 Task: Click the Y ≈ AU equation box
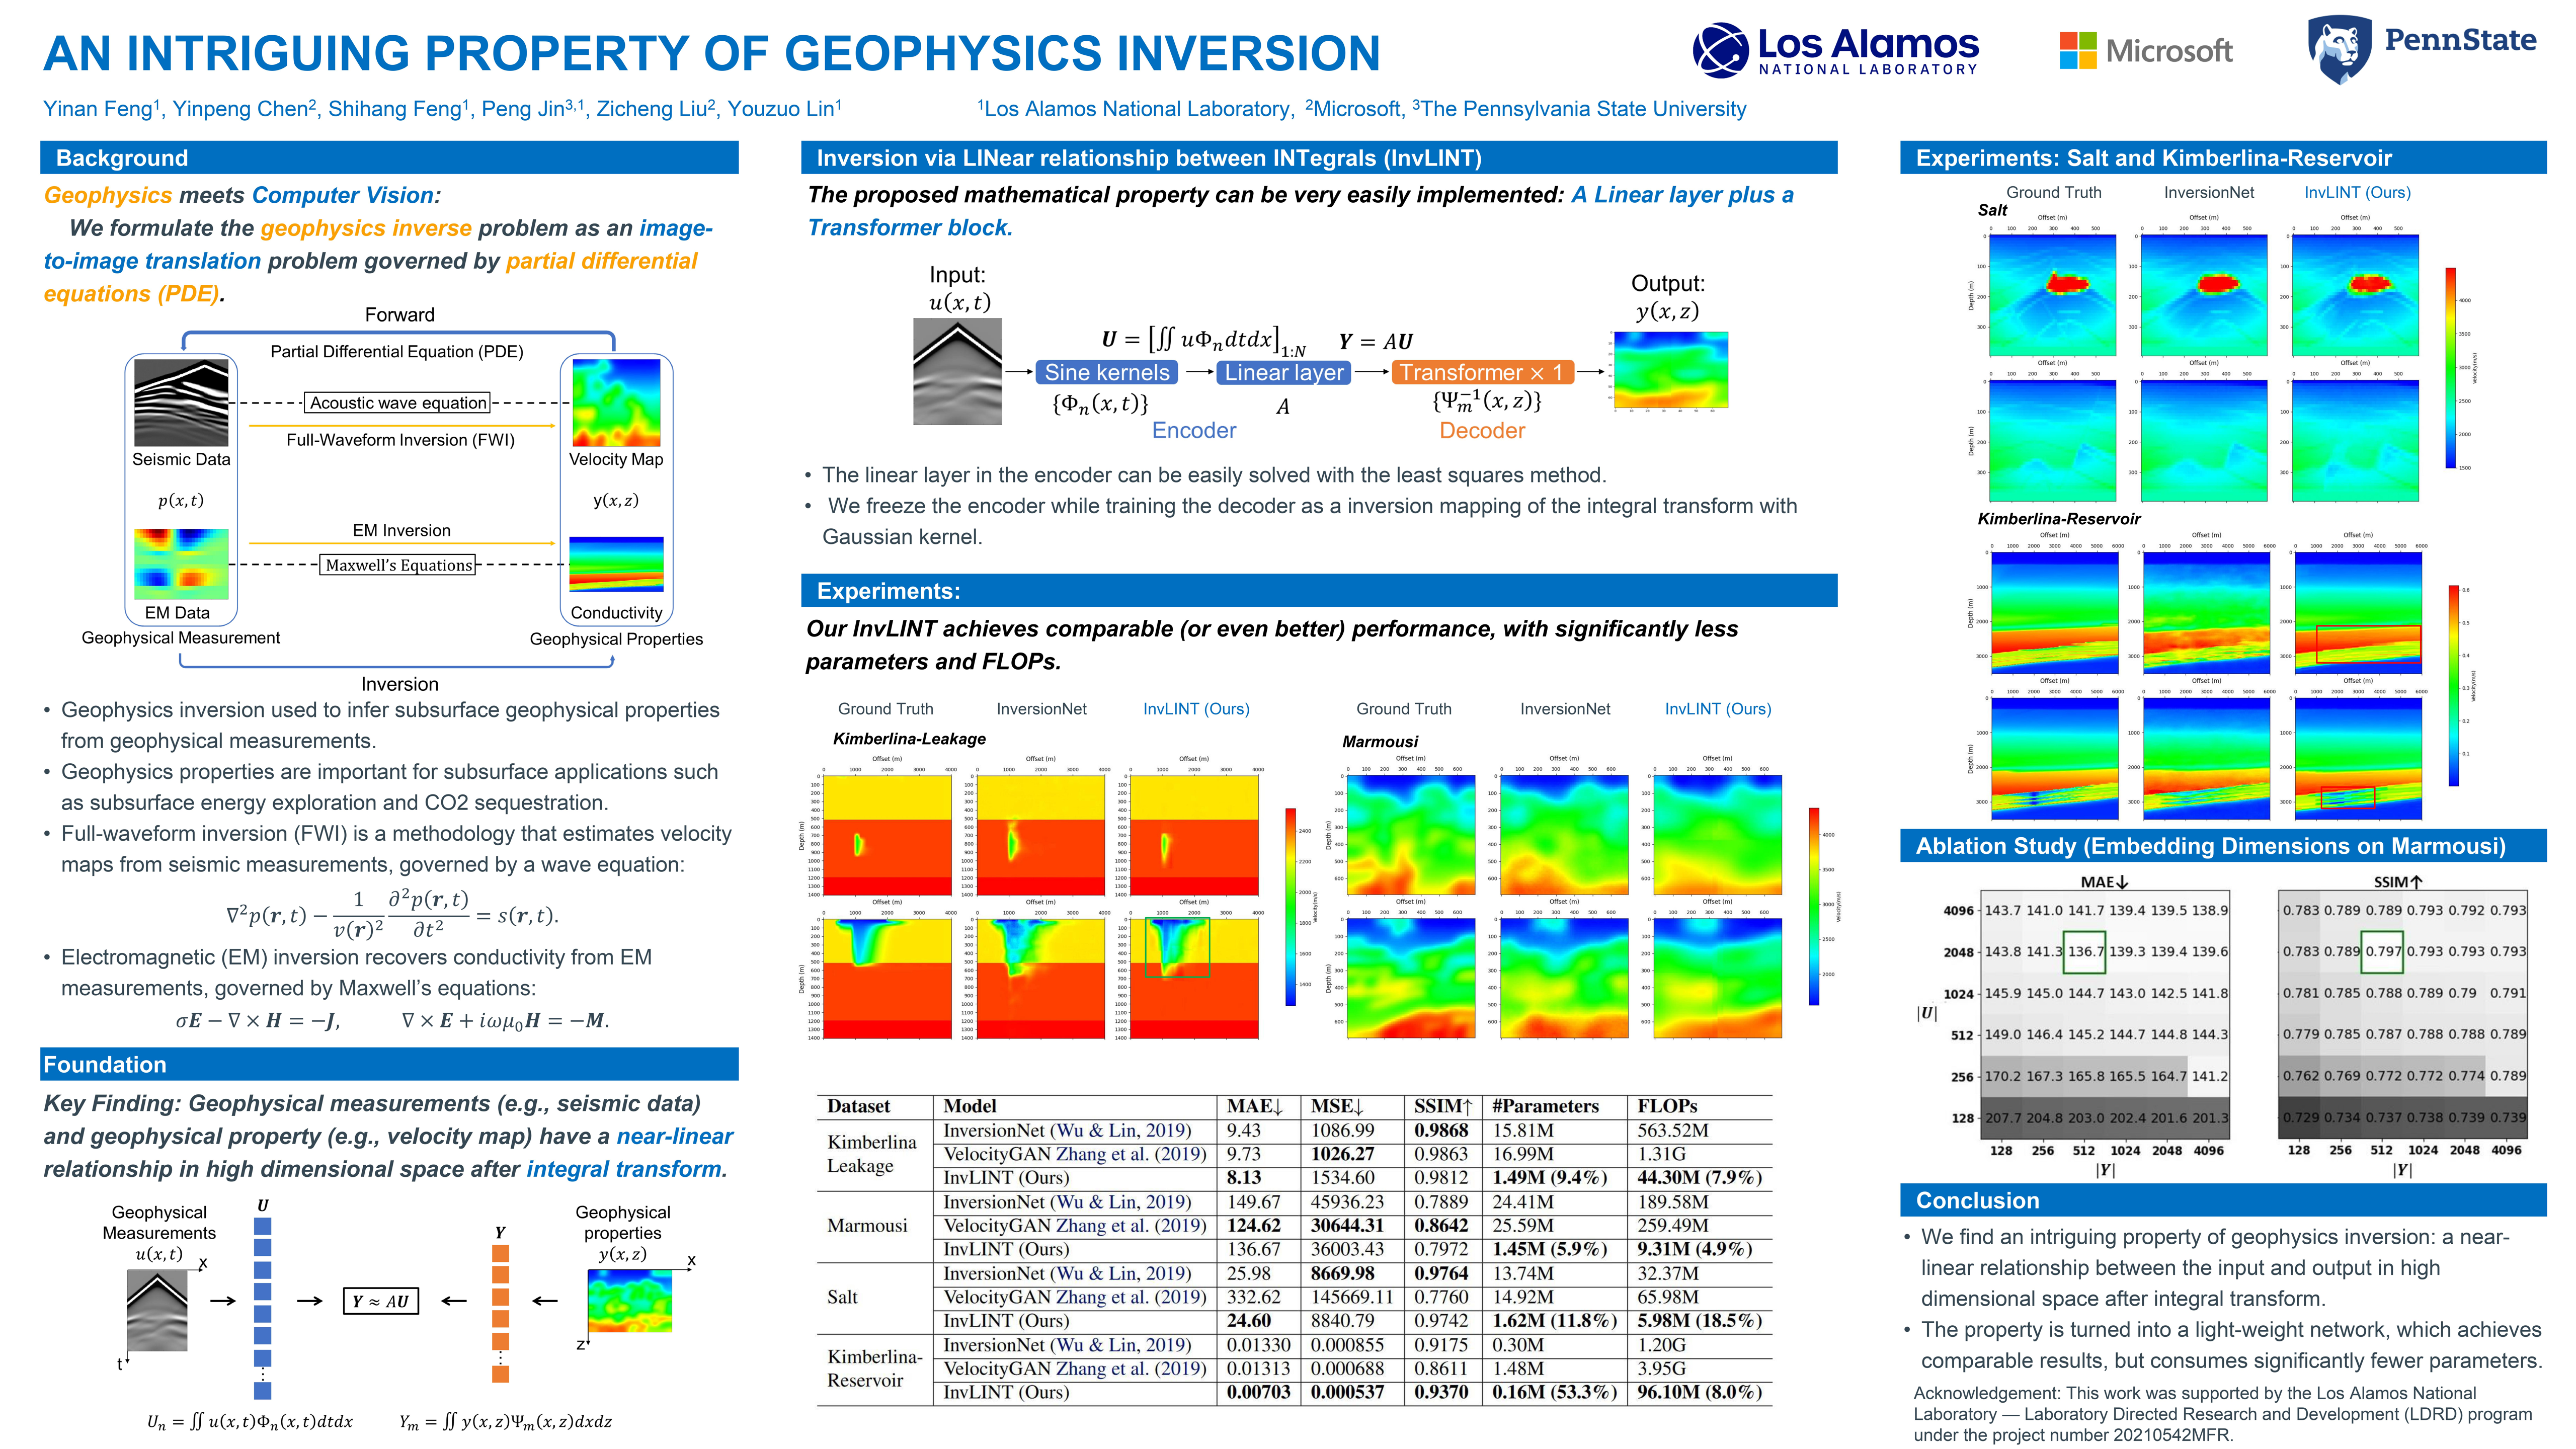[380, 1301]
